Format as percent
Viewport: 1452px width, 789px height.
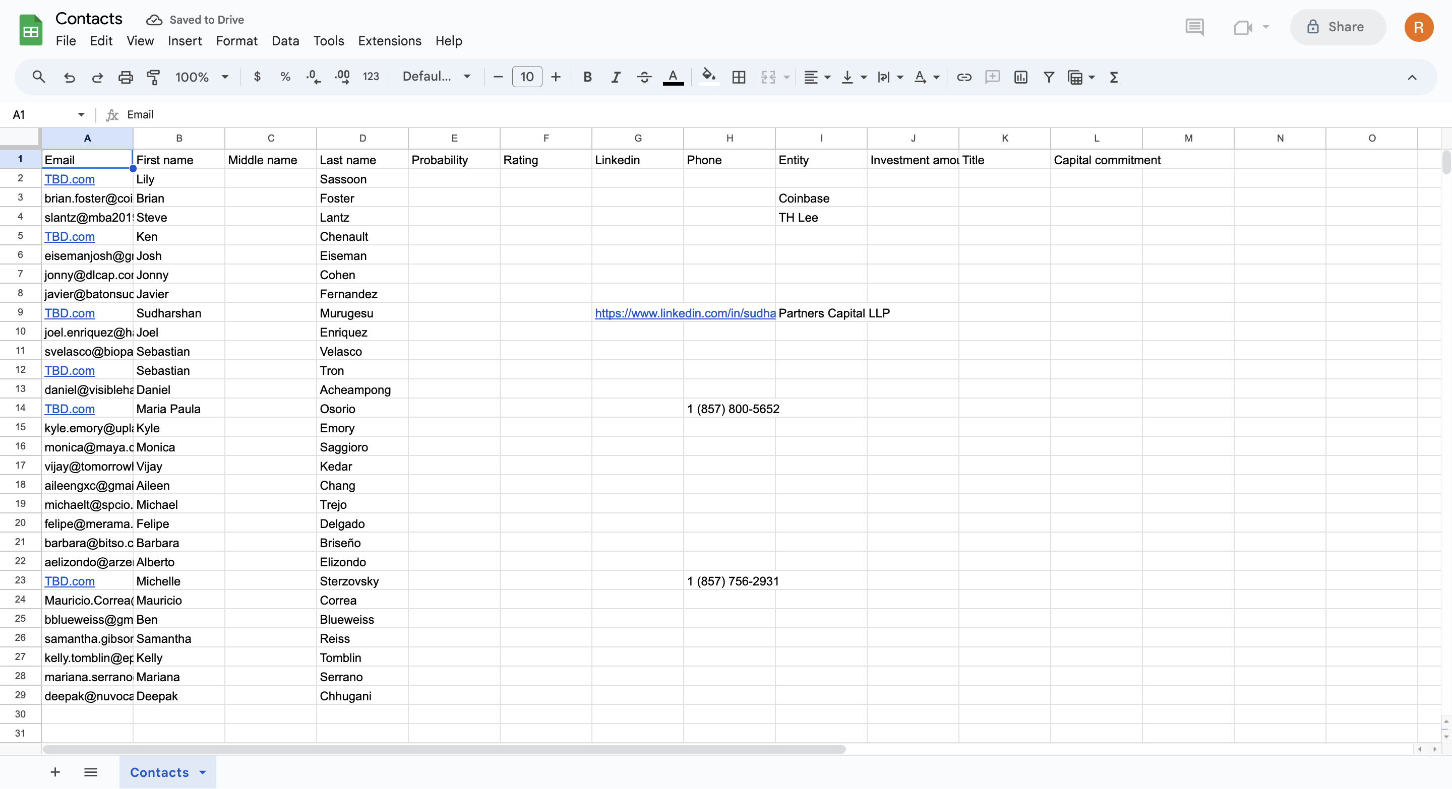(285, 77)
